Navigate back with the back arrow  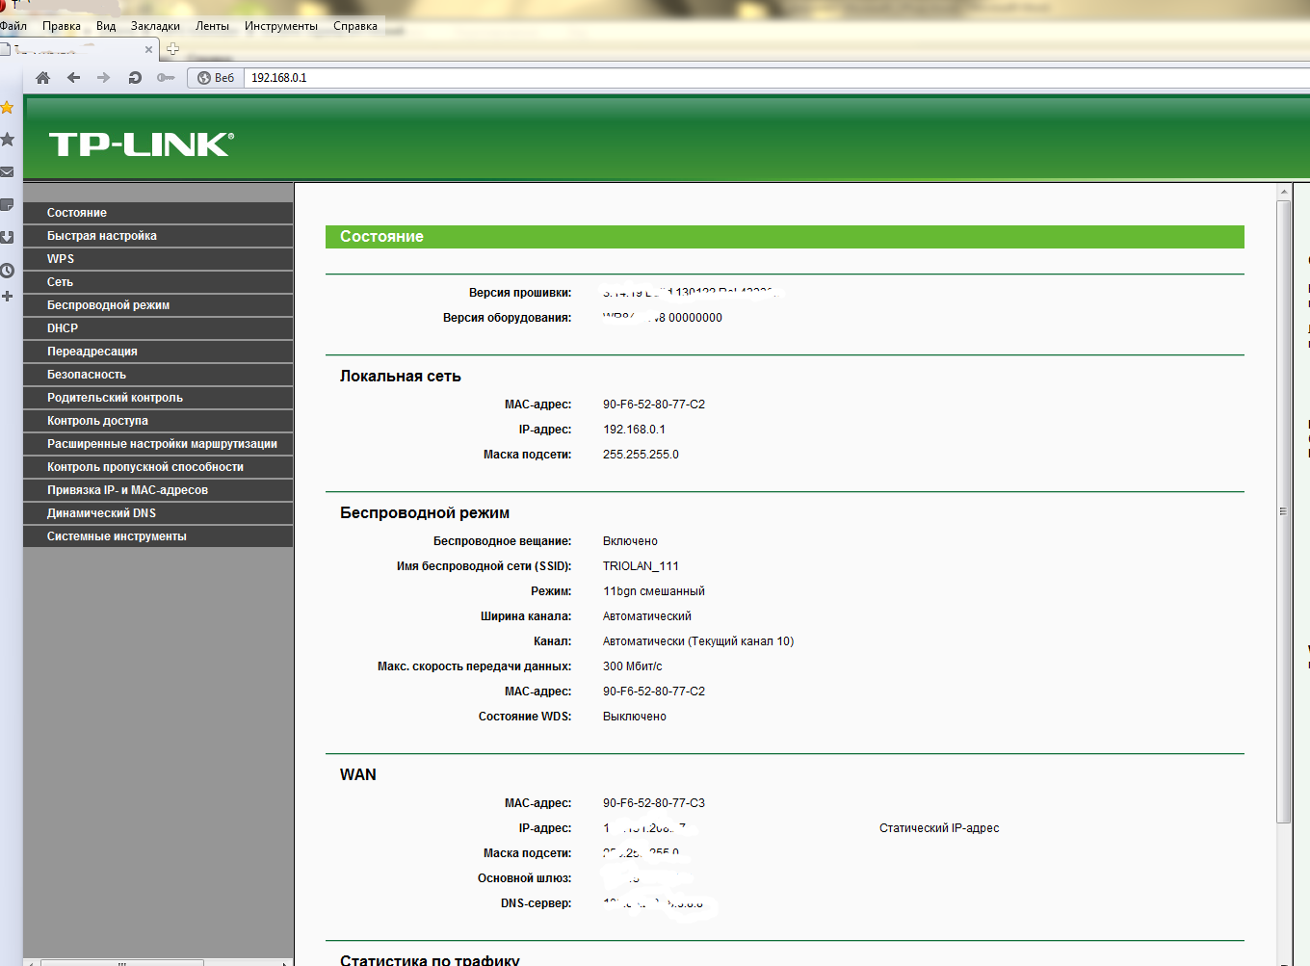pos(73,77)
